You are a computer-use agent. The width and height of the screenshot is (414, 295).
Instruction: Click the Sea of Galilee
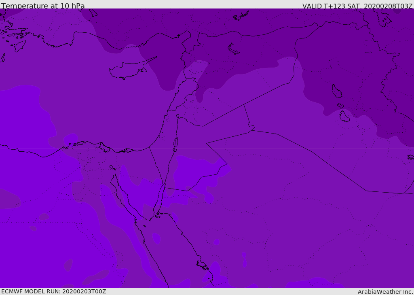tap(177, 116)
